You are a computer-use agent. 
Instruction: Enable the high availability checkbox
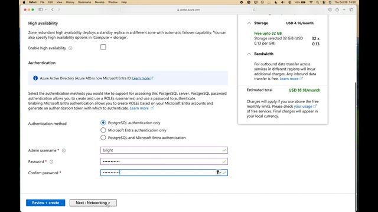(x=103, y=47)
